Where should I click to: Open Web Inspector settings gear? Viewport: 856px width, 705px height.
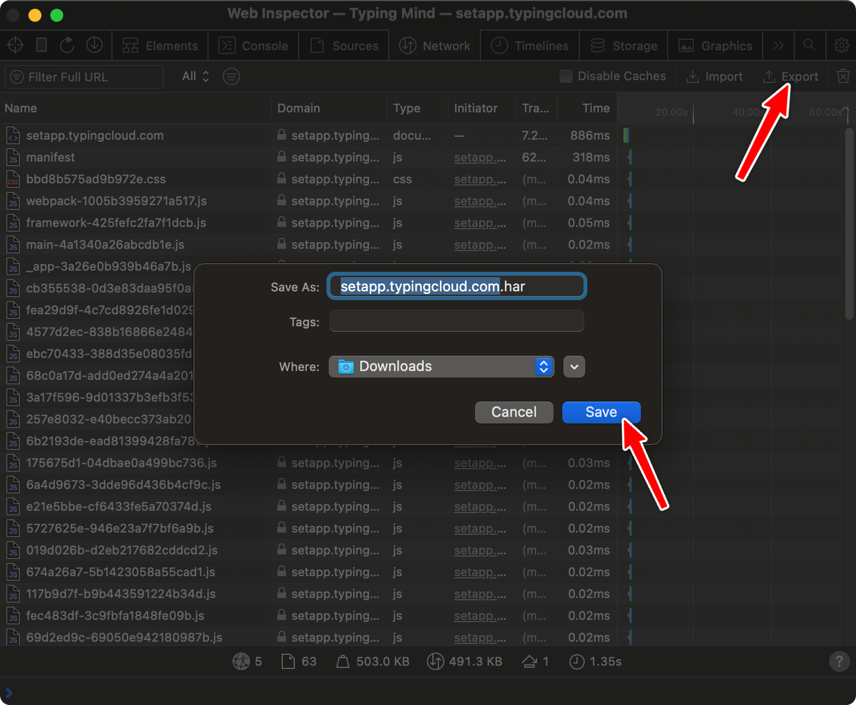point(842,45)
